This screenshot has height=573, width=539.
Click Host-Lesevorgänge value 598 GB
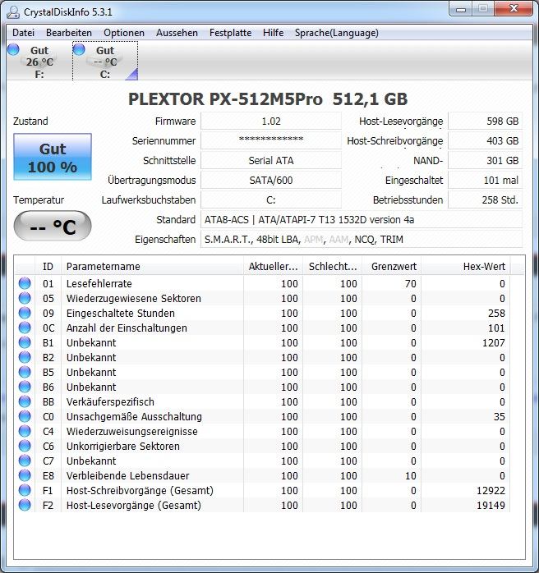click(486, 121)
